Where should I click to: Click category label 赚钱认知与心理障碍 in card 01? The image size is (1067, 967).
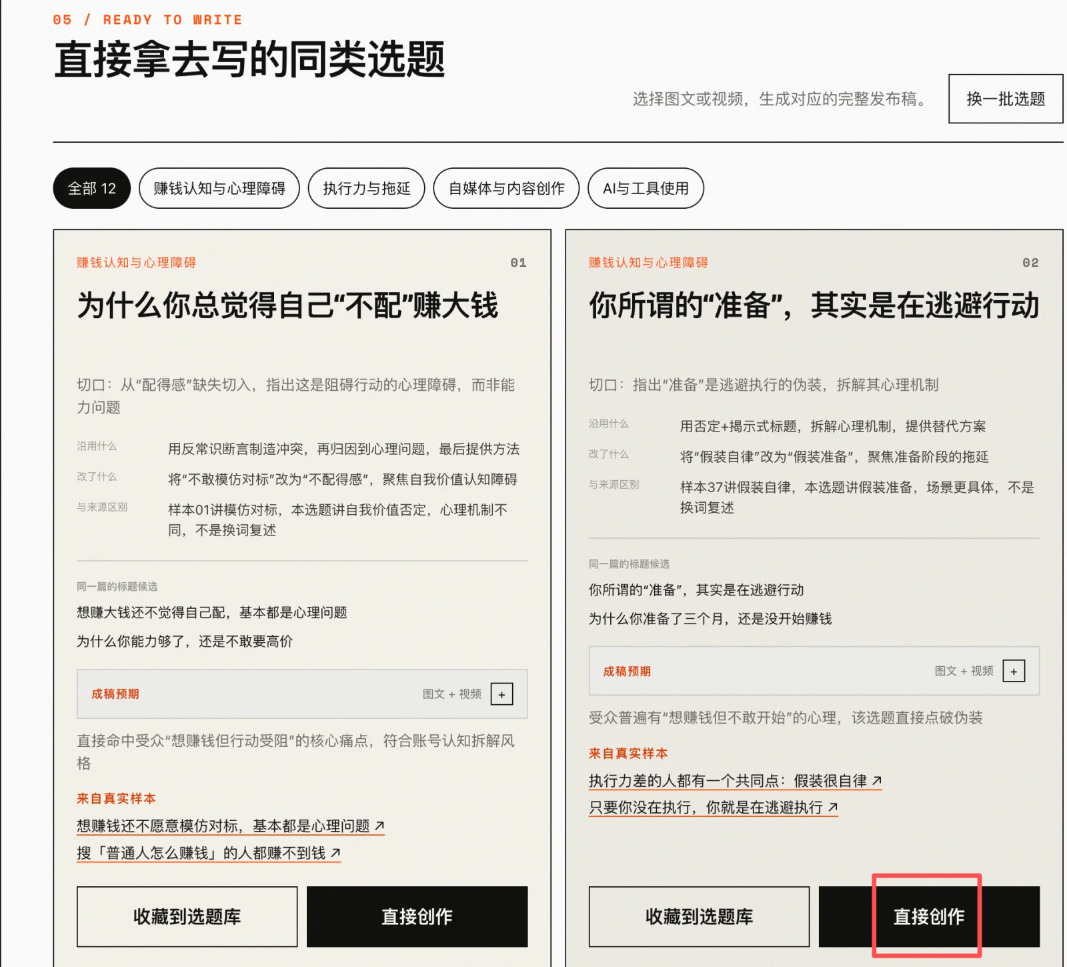click(137, 262)
